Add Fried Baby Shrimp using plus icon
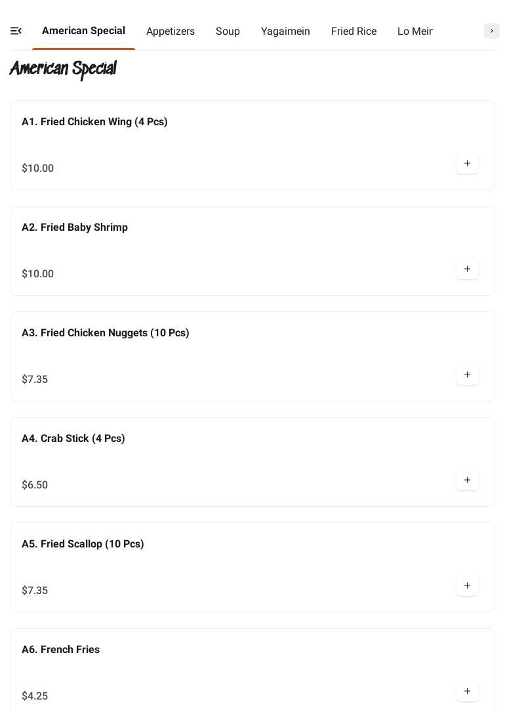The image size is (505, 712). tap(467, 269)
